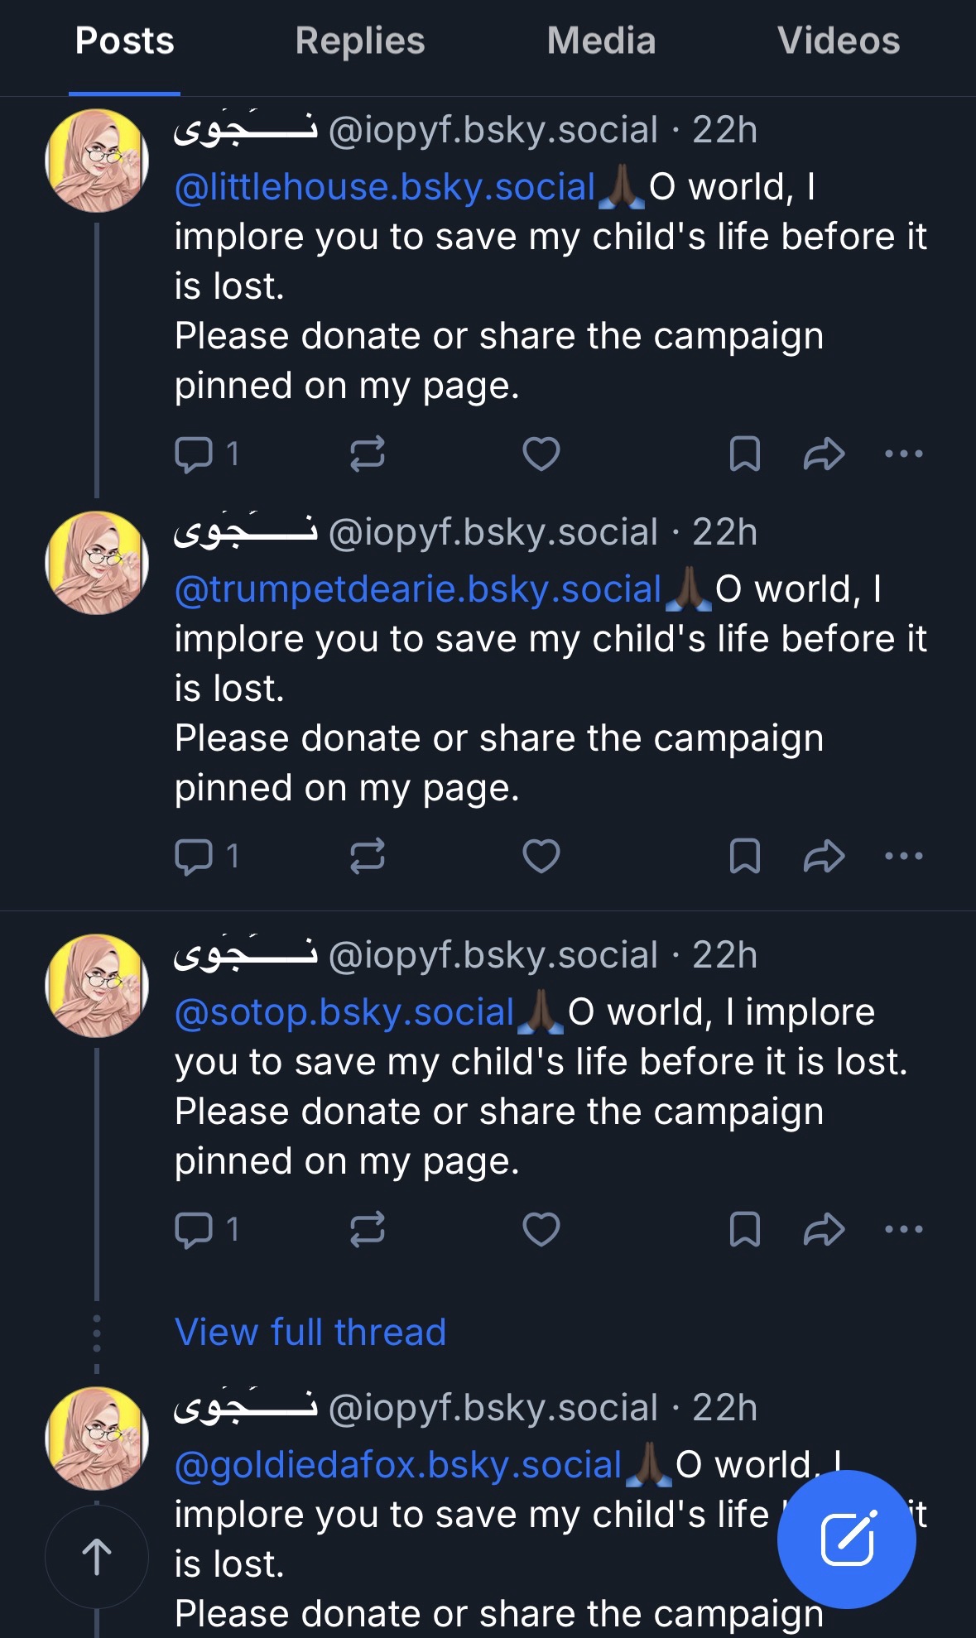Switch to the Replies tab
Image resolution: width=976 pixels, height=1638 pixels.
point(360,41)
